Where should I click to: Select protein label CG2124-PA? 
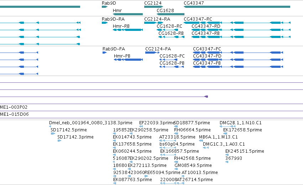pos(158,49)
